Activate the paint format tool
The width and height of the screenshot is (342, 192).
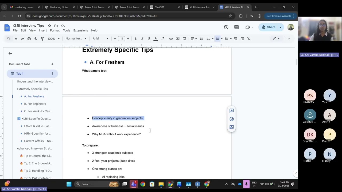42,39
